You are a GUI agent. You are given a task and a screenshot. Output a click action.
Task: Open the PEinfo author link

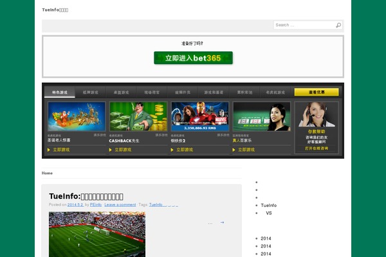96,204
